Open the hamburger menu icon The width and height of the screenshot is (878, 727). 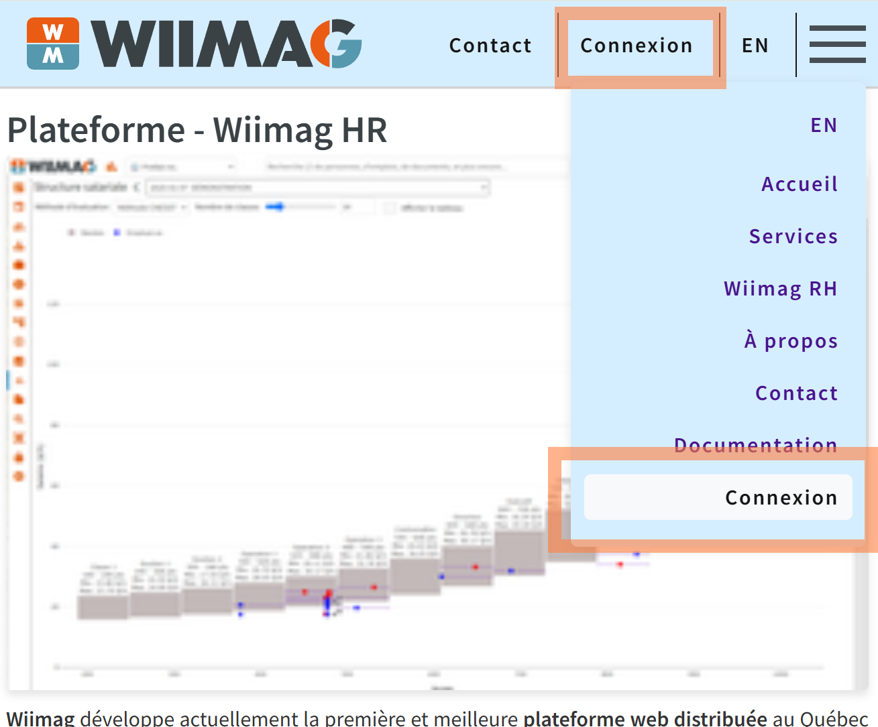pos(837,44)
